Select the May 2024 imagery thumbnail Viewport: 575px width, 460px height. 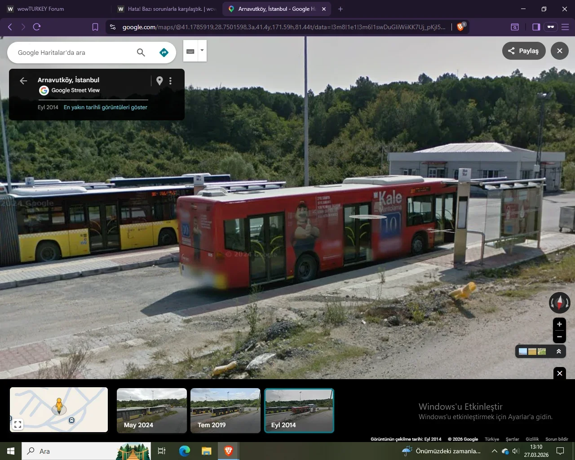coord(152,410)
